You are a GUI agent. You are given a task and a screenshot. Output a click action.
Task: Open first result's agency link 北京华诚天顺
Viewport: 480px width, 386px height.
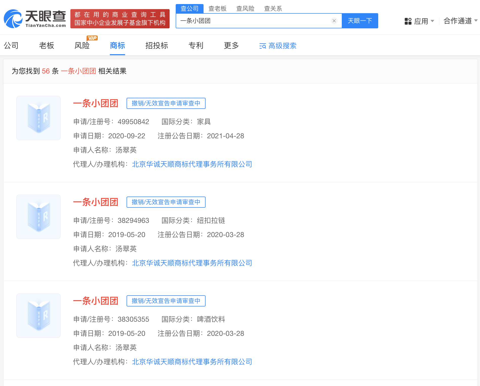pos(192,164)
